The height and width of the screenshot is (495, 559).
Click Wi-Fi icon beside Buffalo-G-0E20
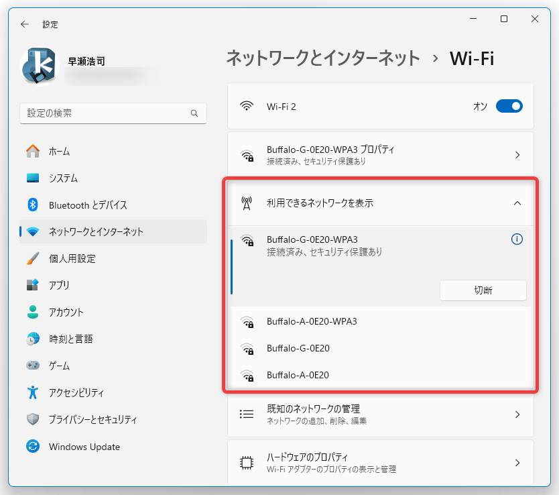(x=247, y=349)
